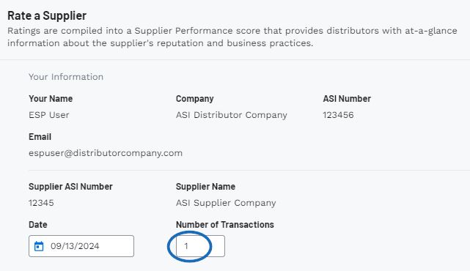This screenshot has width=470, height=271.
Task: Click the Supplier Performance score description paragraph
Action: 232,37
